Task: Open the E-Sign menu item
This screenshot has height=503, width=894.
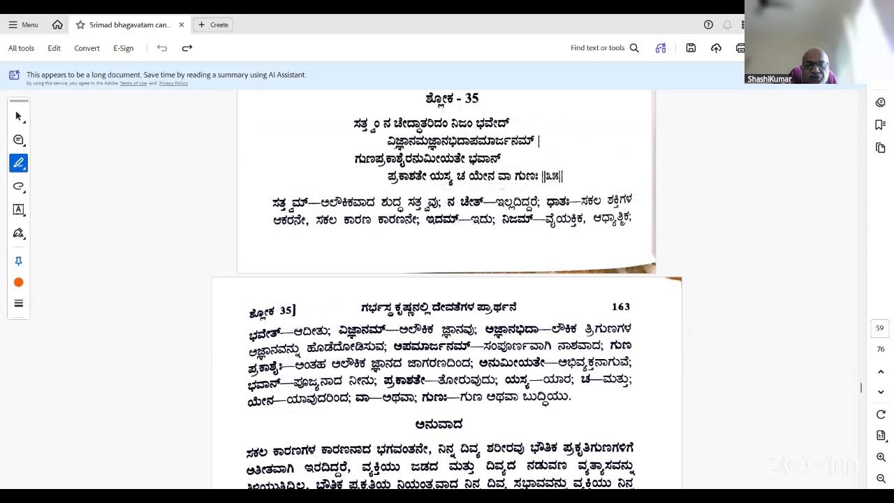Action: [123, 48]
